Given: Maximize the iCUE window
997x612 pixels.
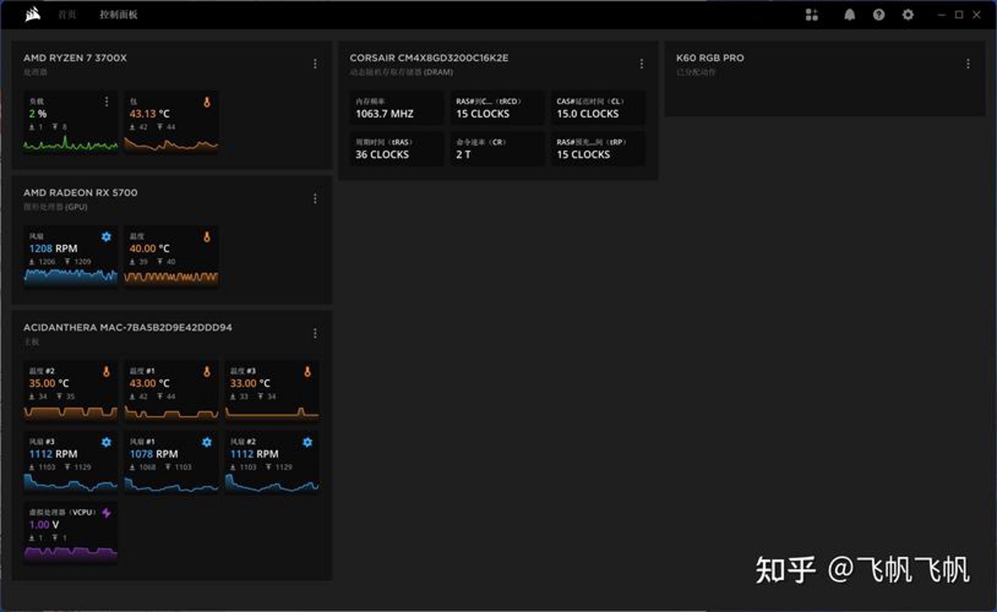Looking at the screenshot, I should click(x=959, y=15).
